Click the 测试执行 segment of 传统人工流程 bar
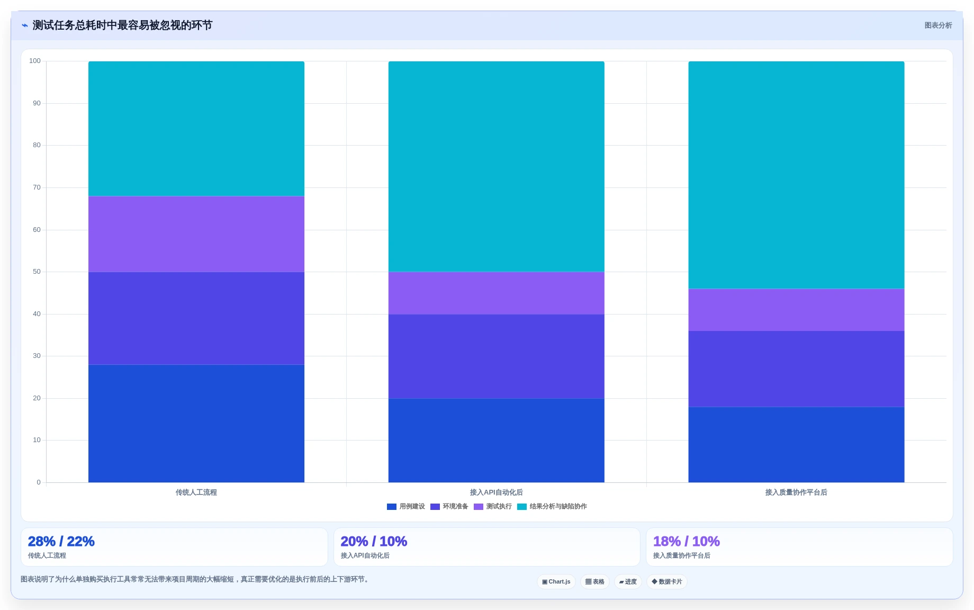The image size is (974, 610). click(x=196, y=234)
